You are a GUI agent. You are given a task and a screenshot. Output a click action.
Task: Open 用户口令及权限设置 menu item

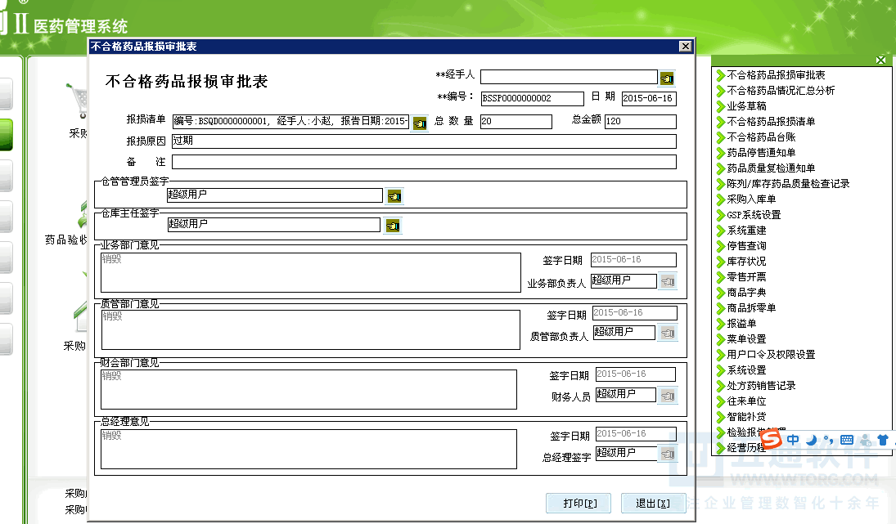tap(771, 355)
